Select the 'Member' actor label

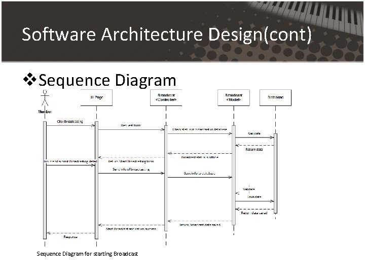[45, 112]
